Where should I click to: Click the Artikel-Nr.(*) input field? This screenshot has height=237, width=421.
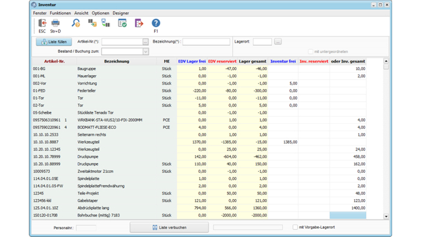122,42
